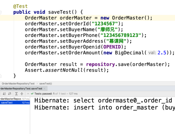Click the repository field reference
The image size is (175, 134).
click(x=100, y=65)
